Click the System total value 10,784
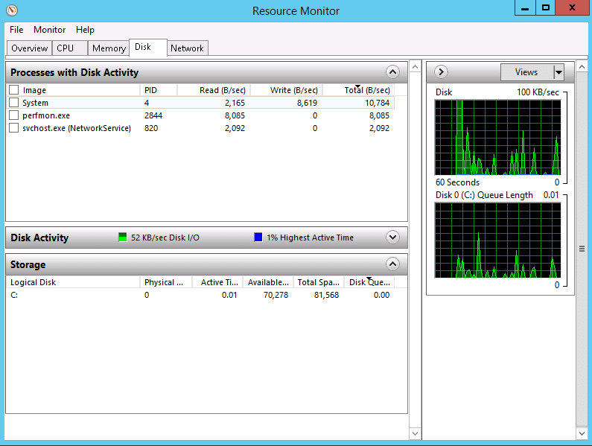 tap(377, 103)
